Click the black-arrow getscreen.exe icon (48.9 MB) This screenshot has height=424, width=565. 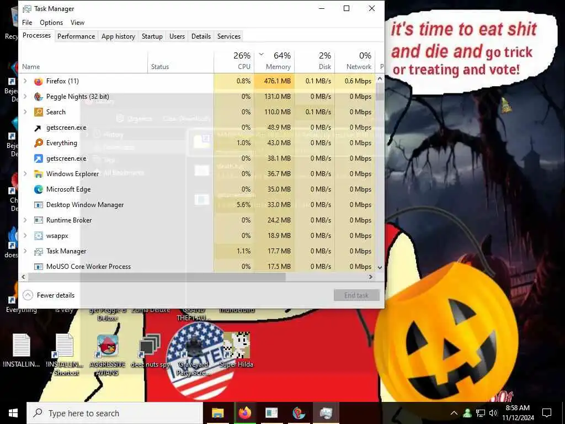(x=38, y=128)
